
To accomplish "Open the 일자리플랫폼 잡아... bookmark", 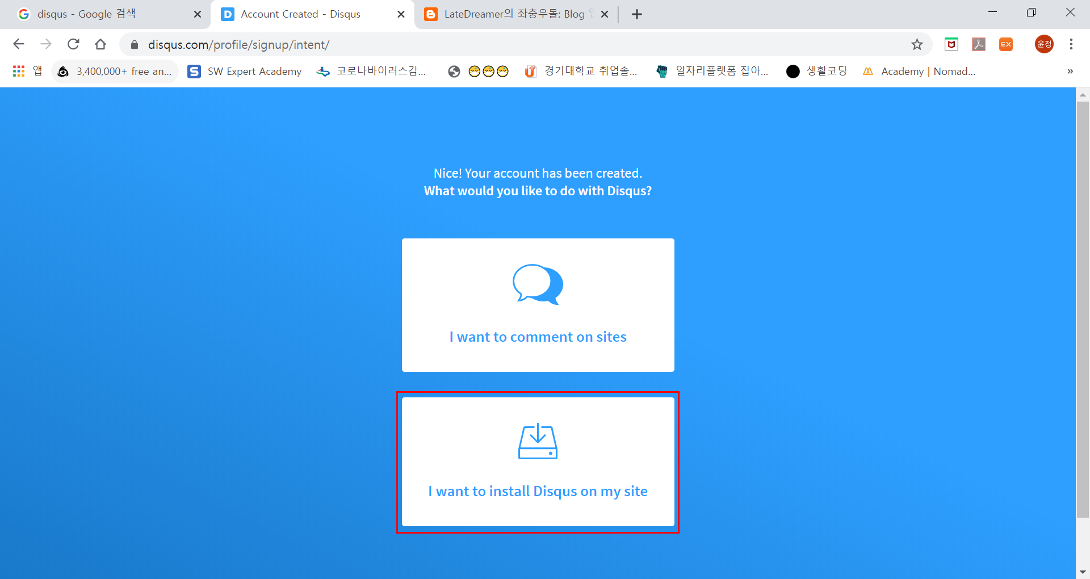I will (712, 71).
